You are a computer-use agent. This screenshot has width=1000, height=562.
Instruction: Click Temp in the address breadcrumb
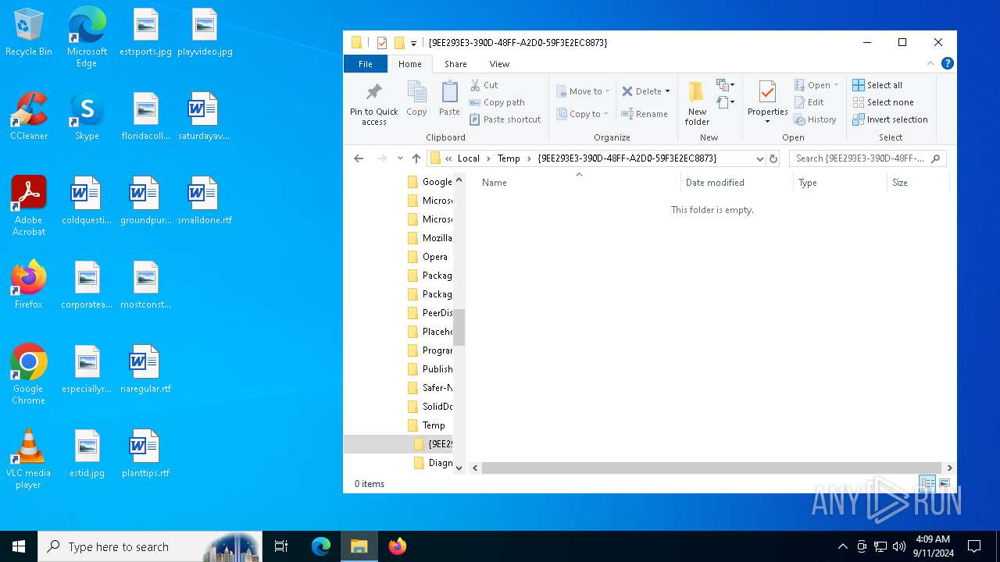pyautogui.click(x=509, y=158)
